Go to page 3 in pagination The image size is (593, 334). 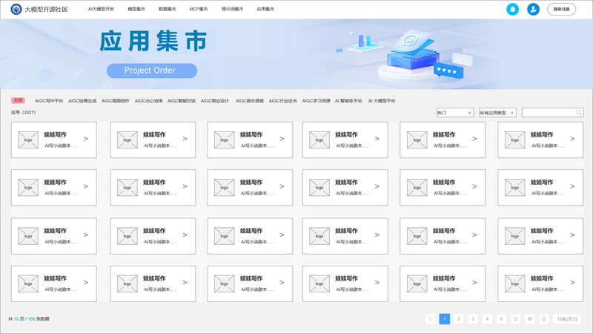coord(473,318)
